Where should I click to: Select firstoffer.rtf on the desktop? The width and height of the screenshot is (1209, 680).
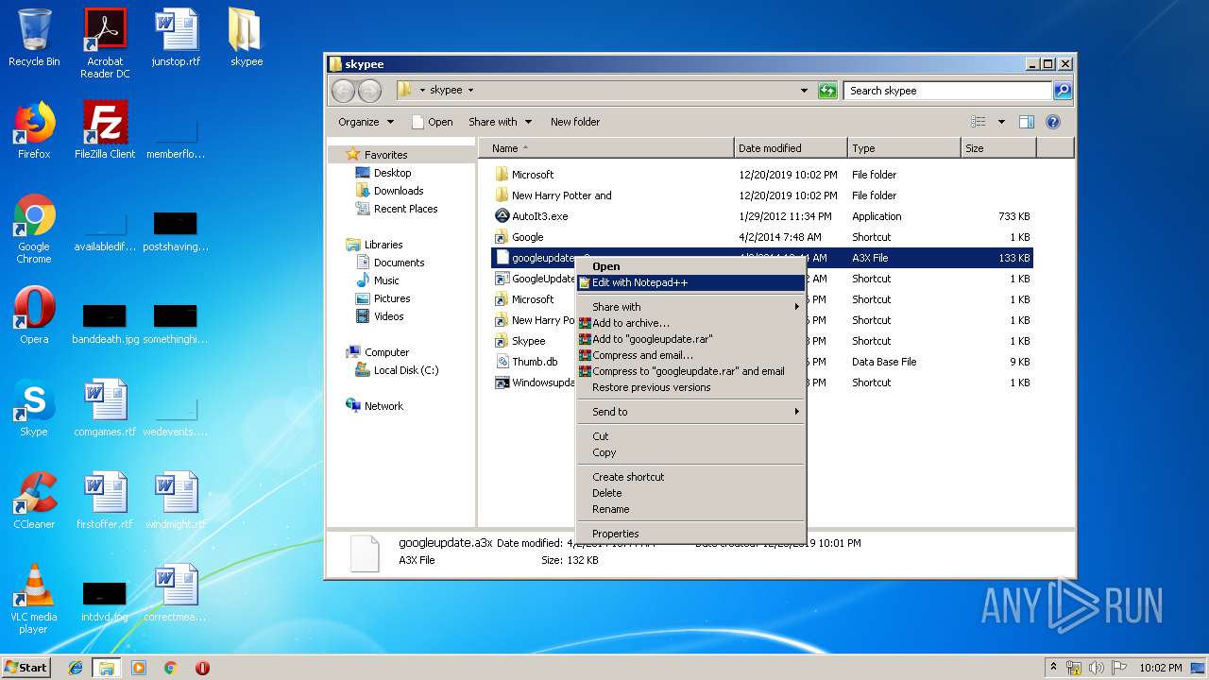[x=105, y=501]
